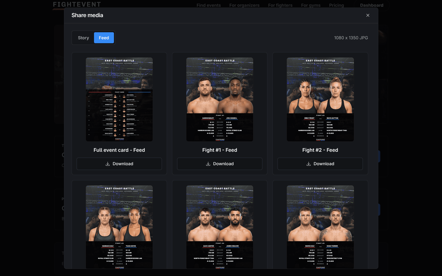This screenshot has width=442, height=276.
Task: Open the Fight #1 Aaron Bailey thumbnail
Action: [x=220, y=100]
